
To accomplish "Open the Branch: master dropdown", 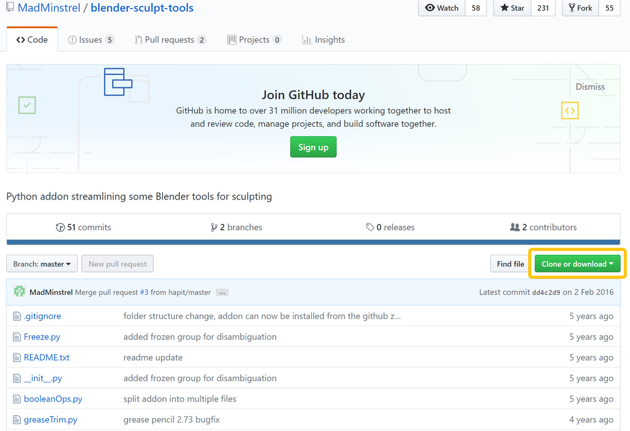I will pyautogui.click(x=42, y=264).
